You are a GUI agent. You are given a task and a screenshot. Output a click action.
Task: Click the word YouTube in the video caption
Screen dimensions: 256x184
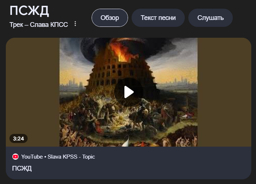(32, 157)
